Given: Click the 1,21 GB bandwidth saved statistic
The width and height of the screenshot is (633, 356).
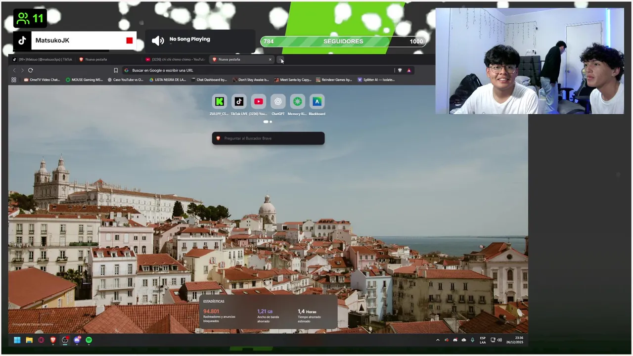Looking at the screenshot, I should [x=269, y=316].
